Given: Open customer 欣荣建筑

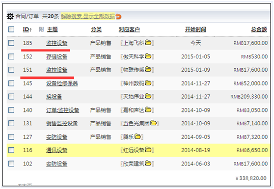Looking at the screenshot, I should click(134, 164).
